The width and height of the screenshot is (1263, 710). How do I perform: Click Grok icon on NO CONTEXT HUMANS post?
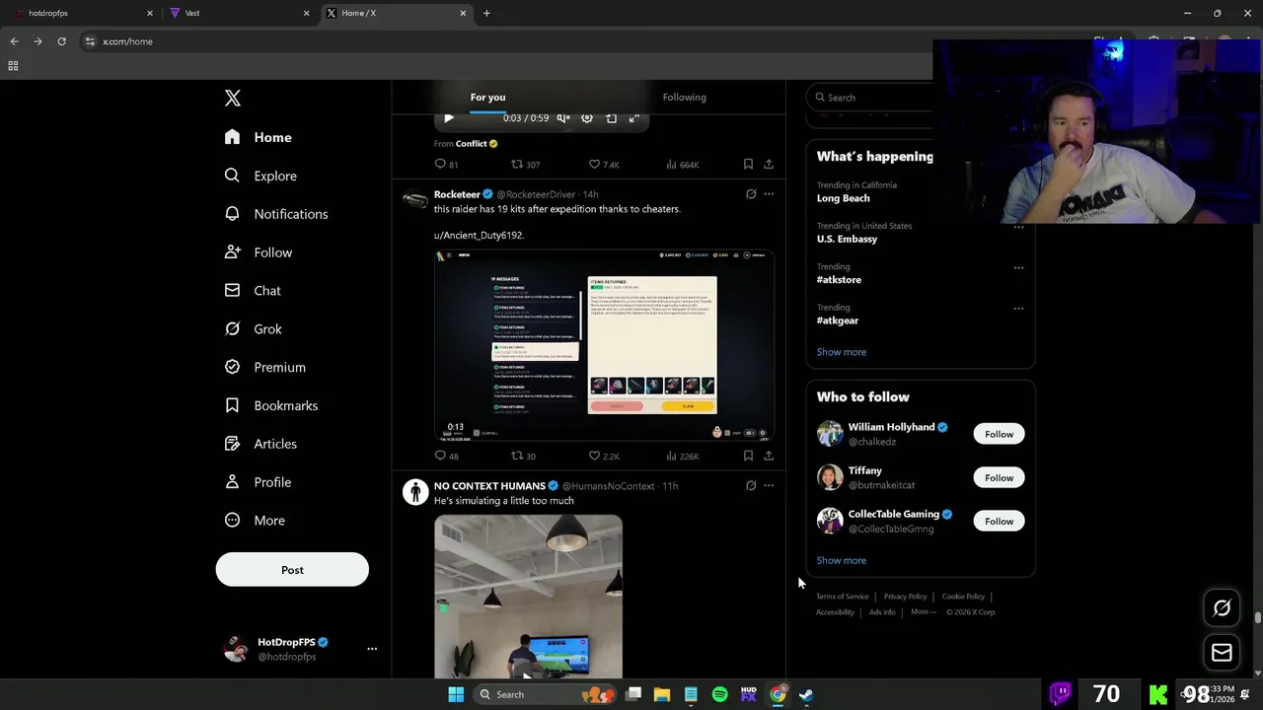[x=751, y=486]
